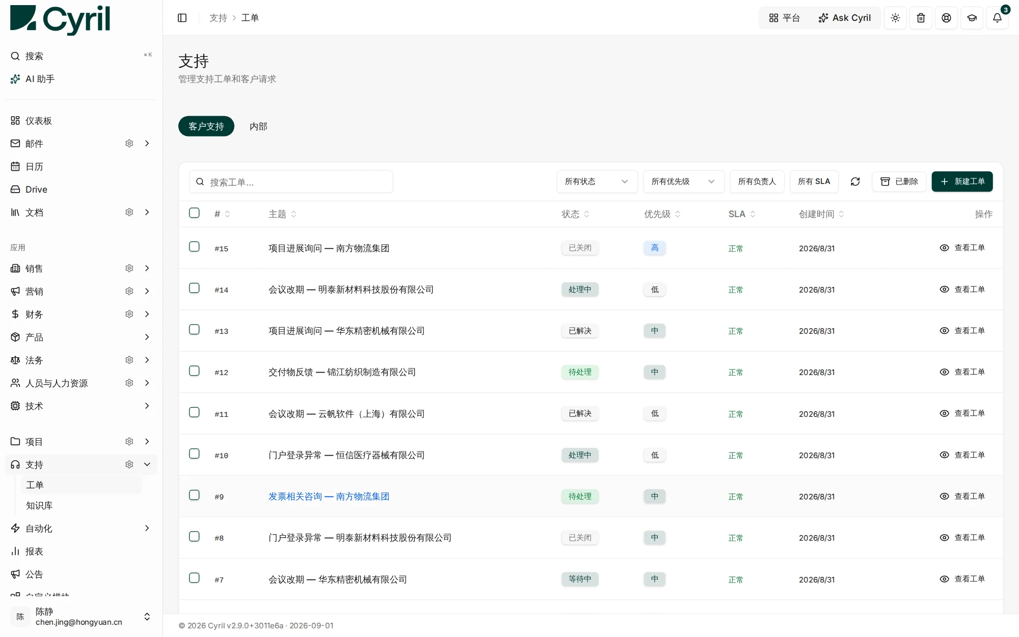Switch to the 客户支持 tab
Image resolution: width=1019 pixels, height=637 pixels.
206,126
